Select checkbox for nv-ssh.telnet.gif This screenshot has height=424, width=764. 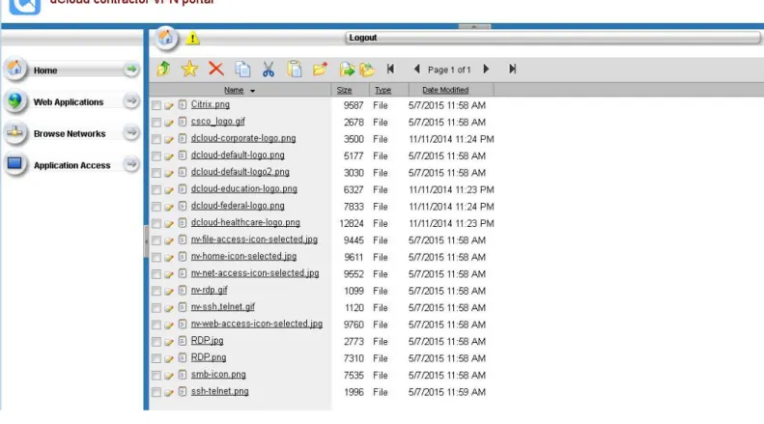click(x=156, y=308)
